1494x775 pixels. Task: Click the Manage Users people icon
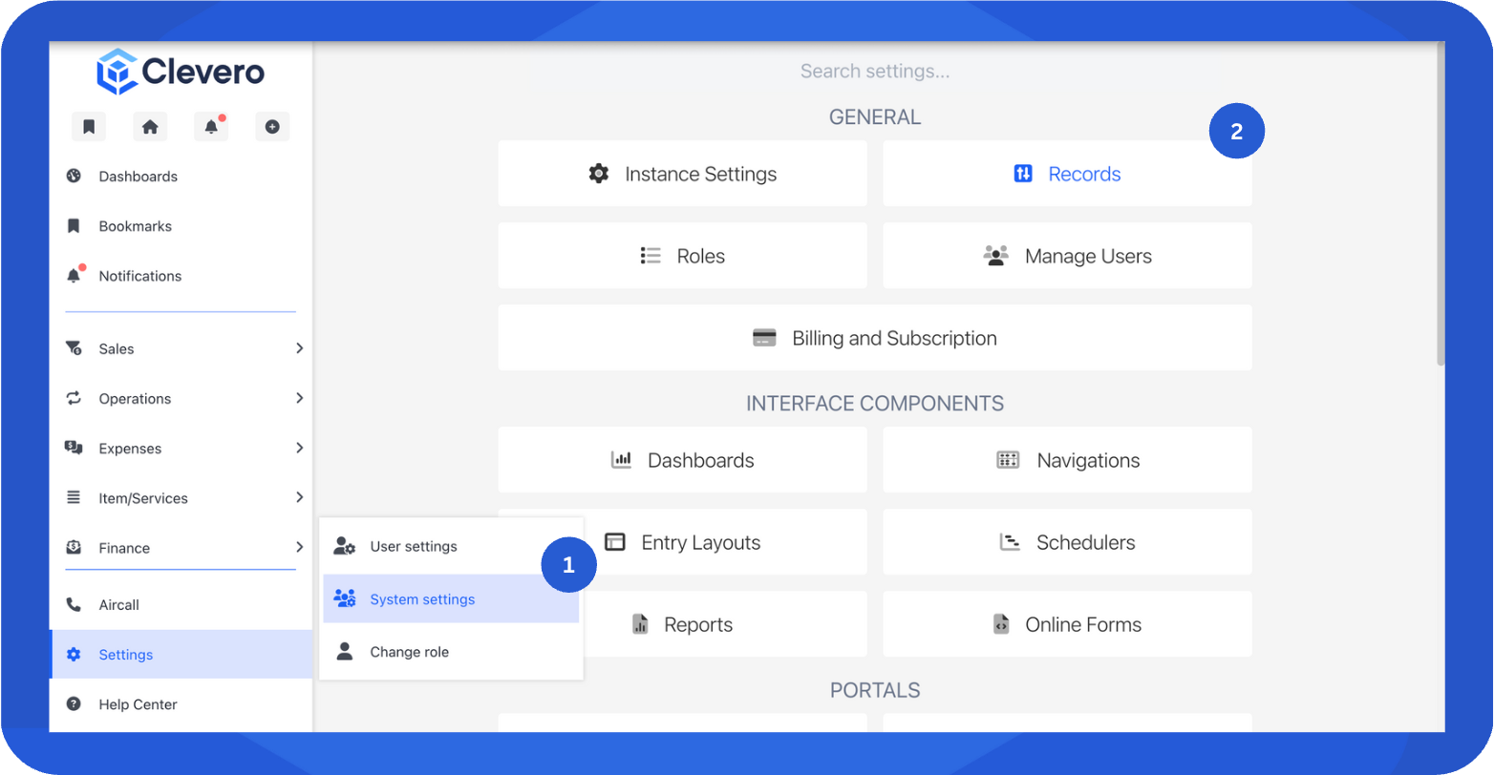(x=996, y=256)
